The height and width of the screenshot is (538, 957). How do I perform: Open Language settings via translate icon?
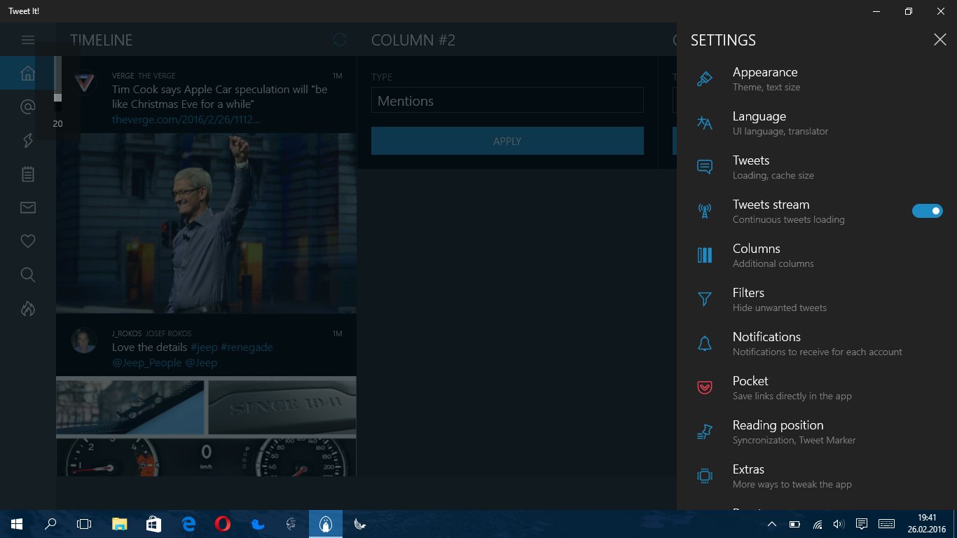705,123
